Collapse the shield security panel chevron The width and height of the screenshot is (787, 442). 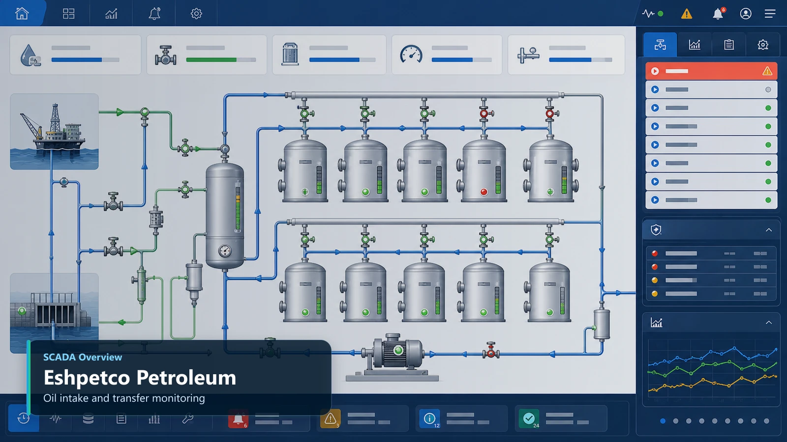pos(769,230)
